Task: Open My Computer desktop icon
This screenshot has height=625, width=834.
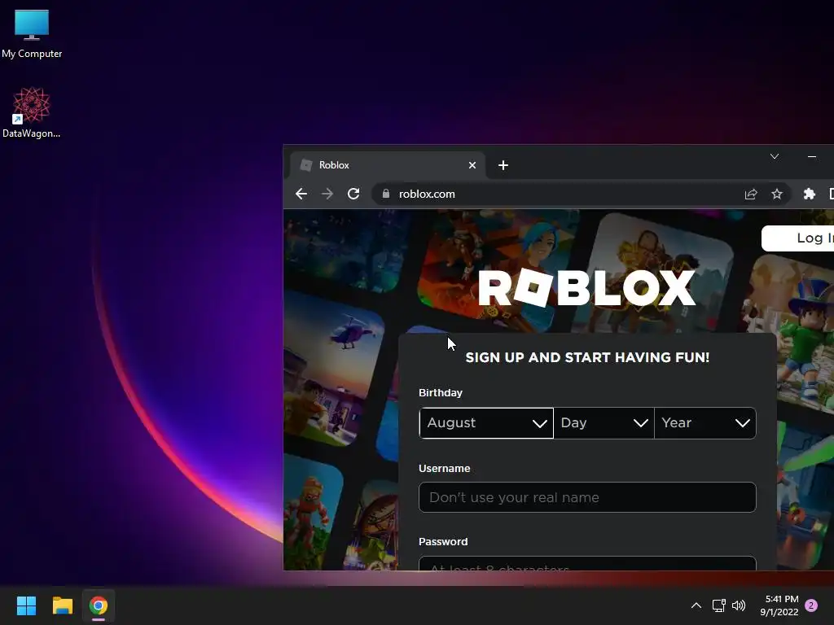Action: (32, 33)
